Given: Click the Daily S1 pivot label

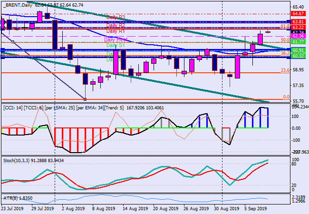Looking at the screenshot, I should [x=115, y=46].
